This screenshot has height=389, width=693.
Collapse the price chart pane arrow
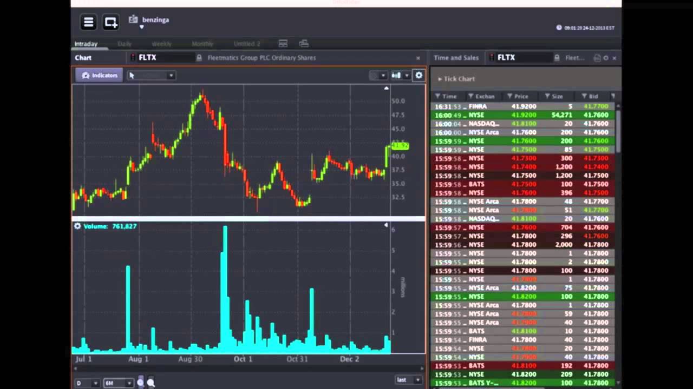click(x=386, y=88)
